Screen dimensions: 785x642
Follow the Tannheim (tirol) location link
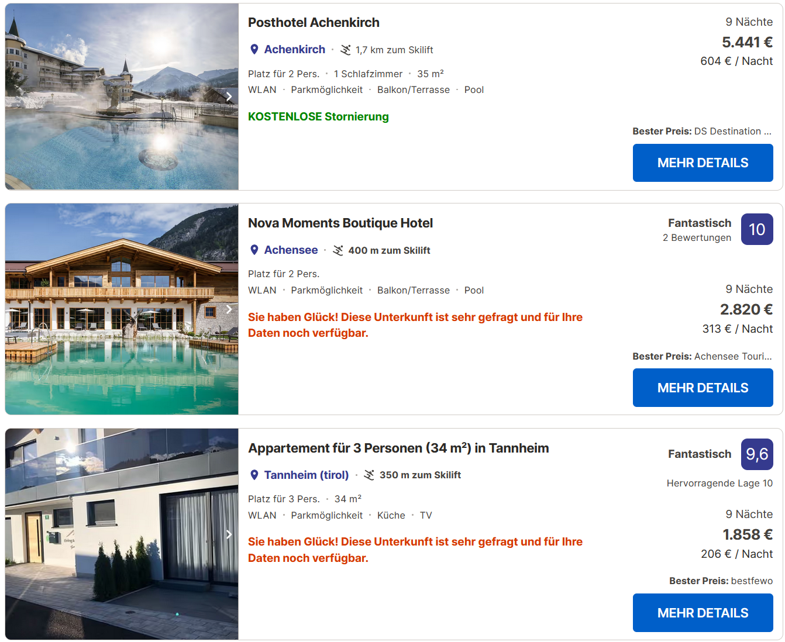pyautogui.click(x=306, y=475)
